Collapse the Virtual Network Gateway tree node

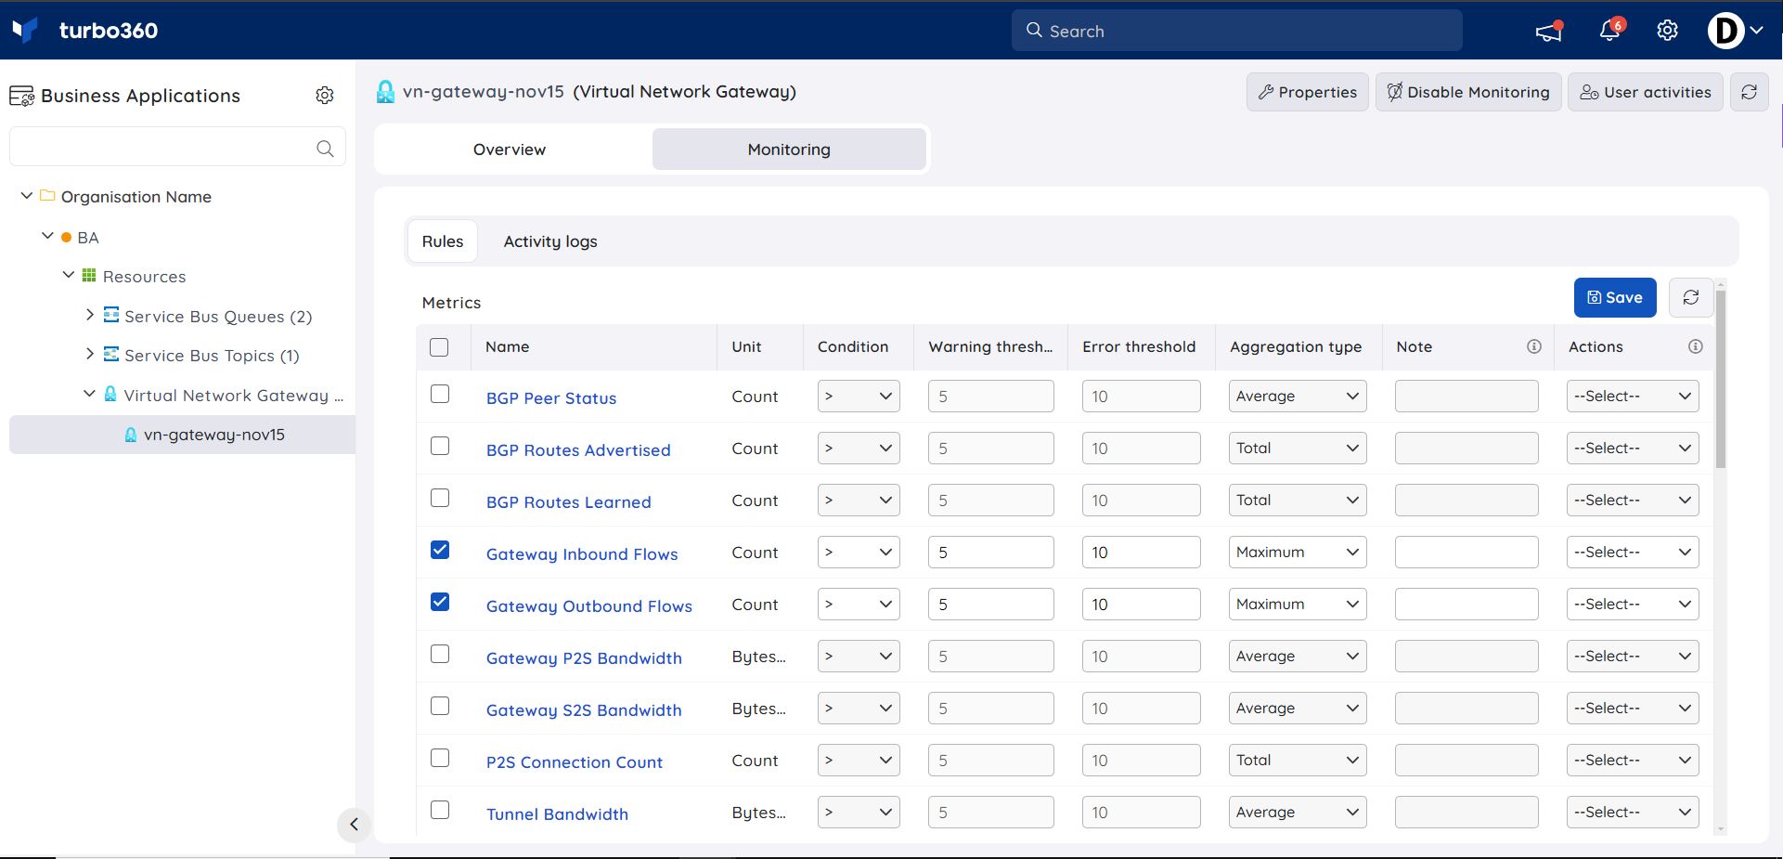(89, 394)
